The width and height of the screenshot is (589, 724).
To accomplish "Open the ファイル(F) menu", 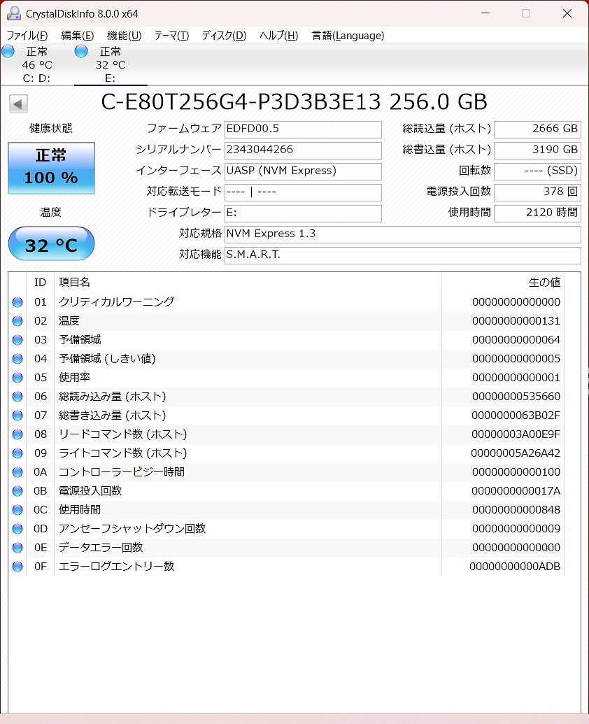I will point(27,36).
